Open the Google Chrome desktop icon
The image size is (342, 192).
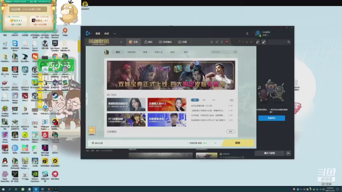click(55, 57)
